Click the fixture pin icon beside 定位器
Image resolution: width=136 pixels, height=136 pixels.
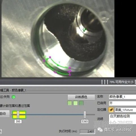[x=111, y=110]
